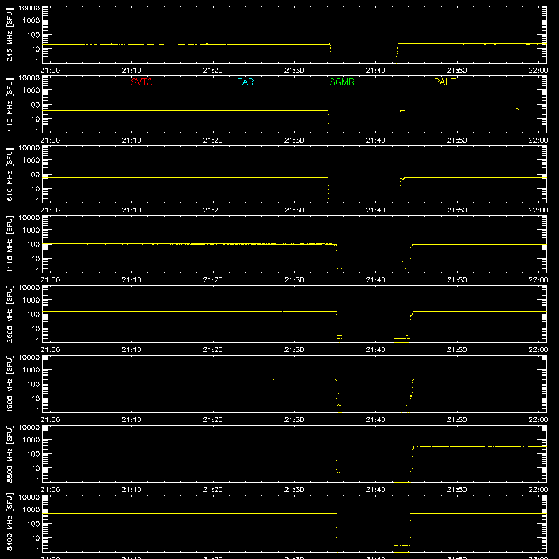Viewport: 559px width, 559px height.
Task: Click the 21:20 label of the 2695 MHz plot
Action: (213, 350)
